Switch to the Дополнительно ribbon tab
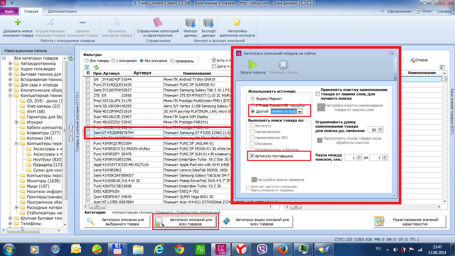 (62, 11)
